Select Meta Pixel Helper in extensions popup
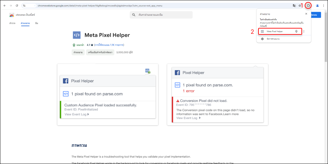 [280, 31]
